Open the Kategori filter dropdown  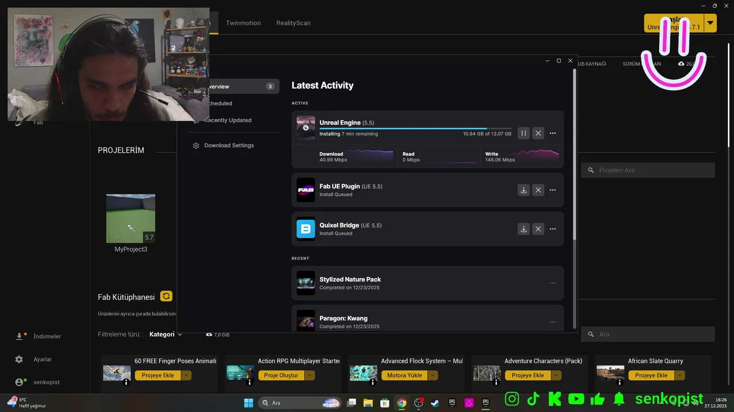pos(165,334)
